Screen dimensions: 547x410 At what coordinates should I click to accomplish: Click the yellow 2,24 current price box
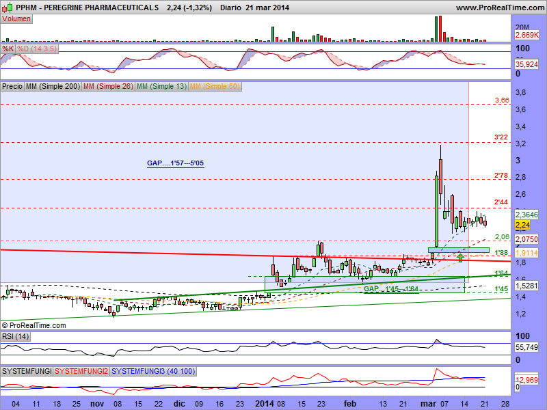pos(522,225)
